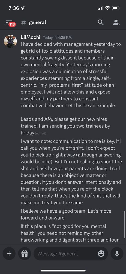Open the emoji picker
126x274 pixels.
click(x=101, y=253)
